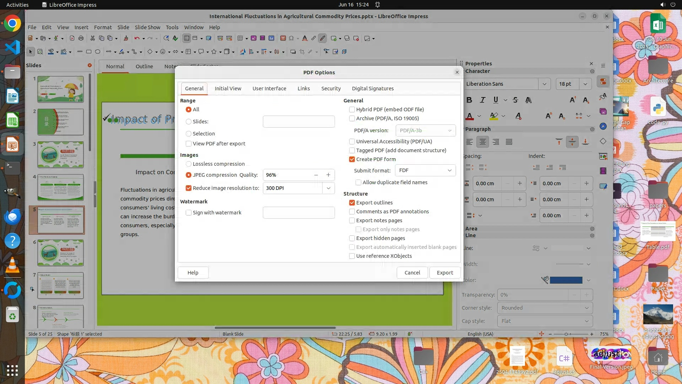Click the blue line color swatch
The height and width of the screenshot is (384, 682).
(566, 280)
